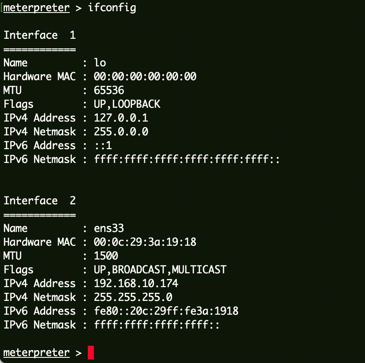Click the MTU value 1500
The height and width of the screenshot is (363, 365).
[106, 256]
